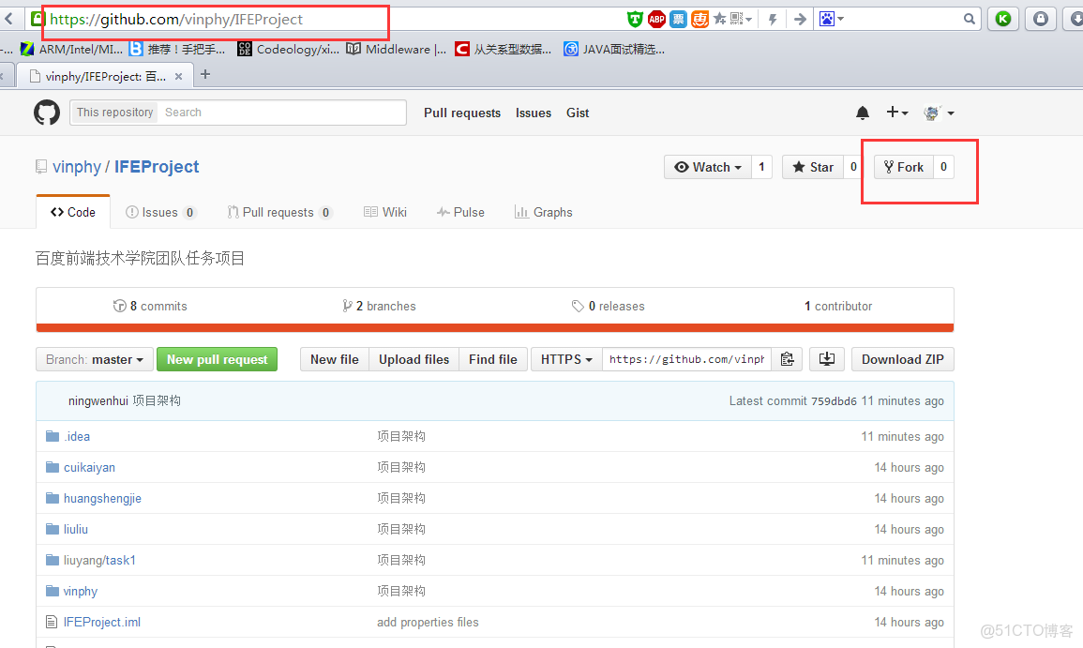
Task: Open the huangshengjie folder
Action: (102, 499)
